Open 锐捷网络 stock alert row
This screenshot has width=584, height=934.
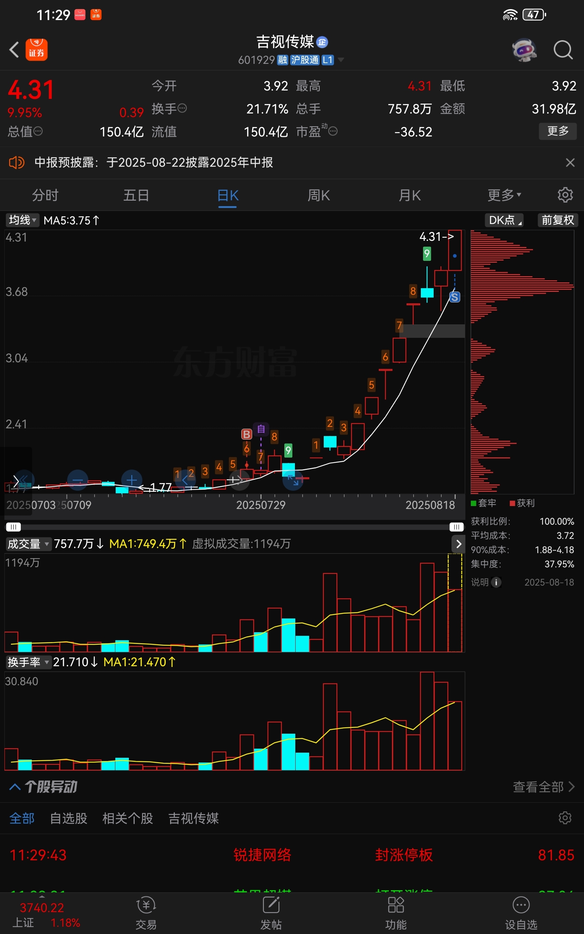pyautogui.click(x=292, y=855)
